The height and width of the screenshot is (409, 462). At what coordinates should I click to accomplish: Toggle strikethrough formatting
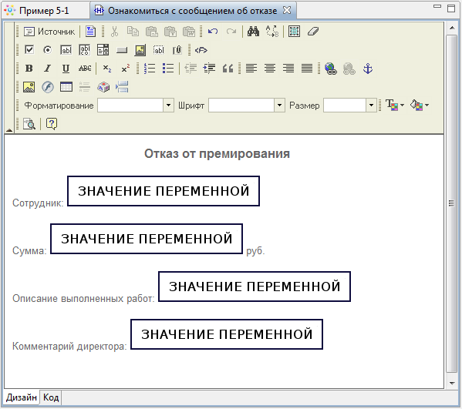[85, 69]
